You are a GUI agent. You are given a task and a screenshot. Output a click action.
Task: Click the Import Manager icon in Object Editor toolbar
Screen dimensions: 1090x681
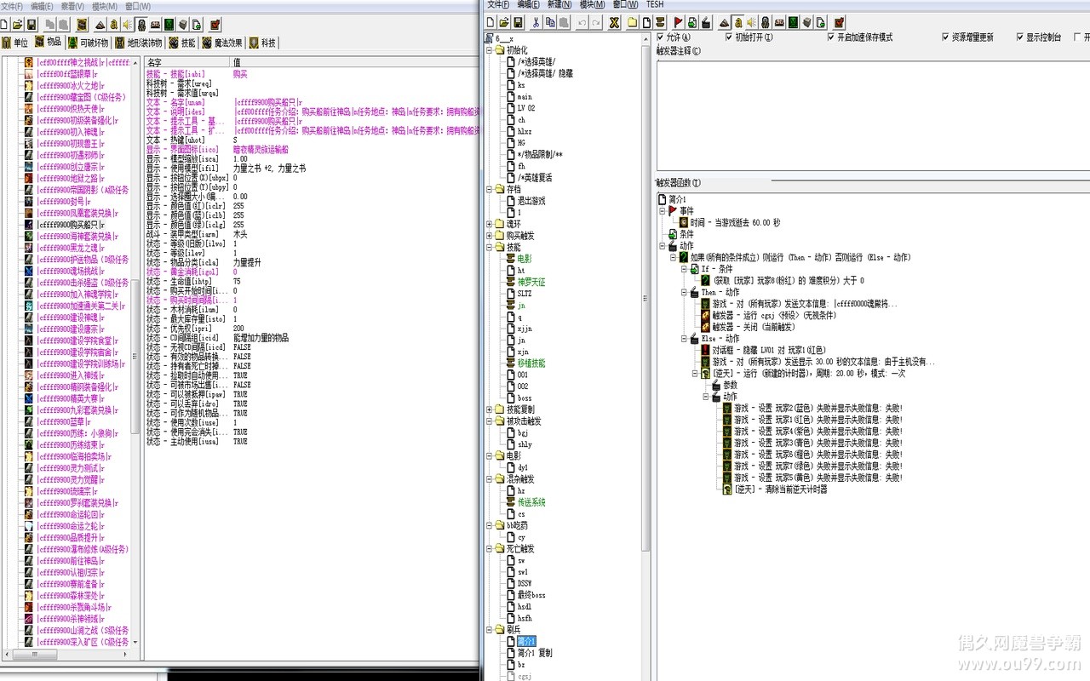tap(197, 24)
